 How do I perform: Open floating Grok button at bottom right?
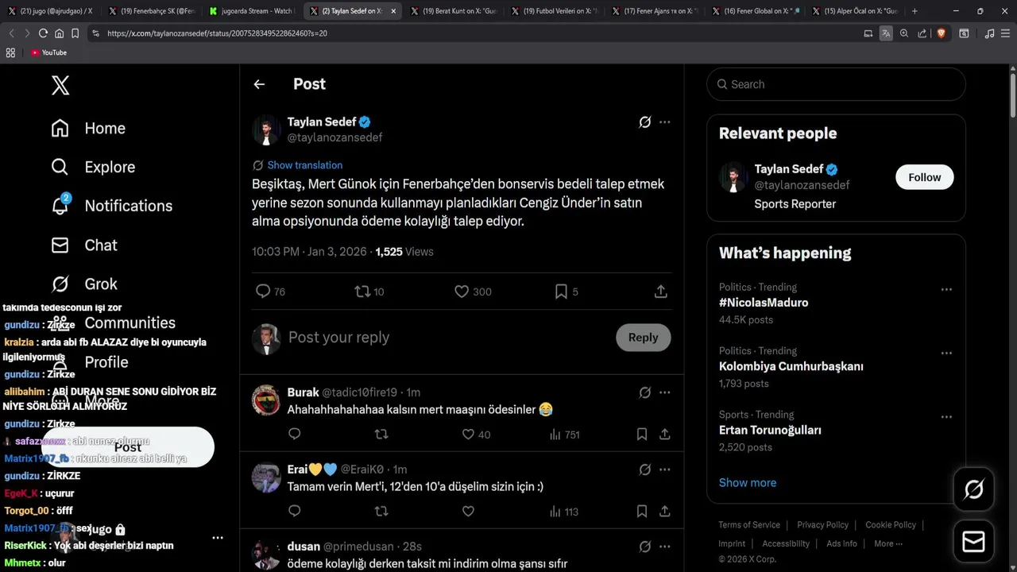point(974,489)
